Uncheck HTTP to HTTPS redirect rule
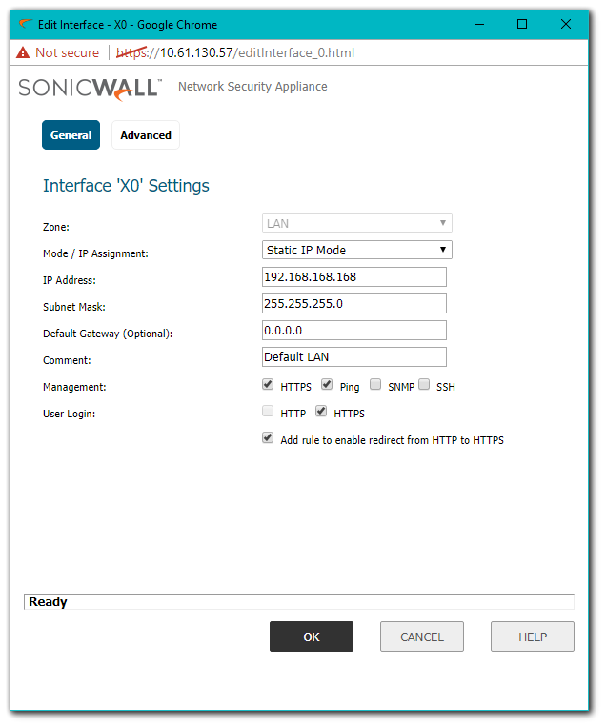606x728 pixels. (269, 439)
